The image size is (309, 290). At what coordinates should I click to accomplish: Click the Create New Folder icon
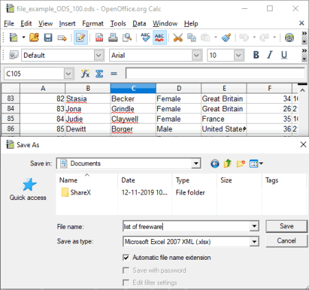tap(241, 164)
